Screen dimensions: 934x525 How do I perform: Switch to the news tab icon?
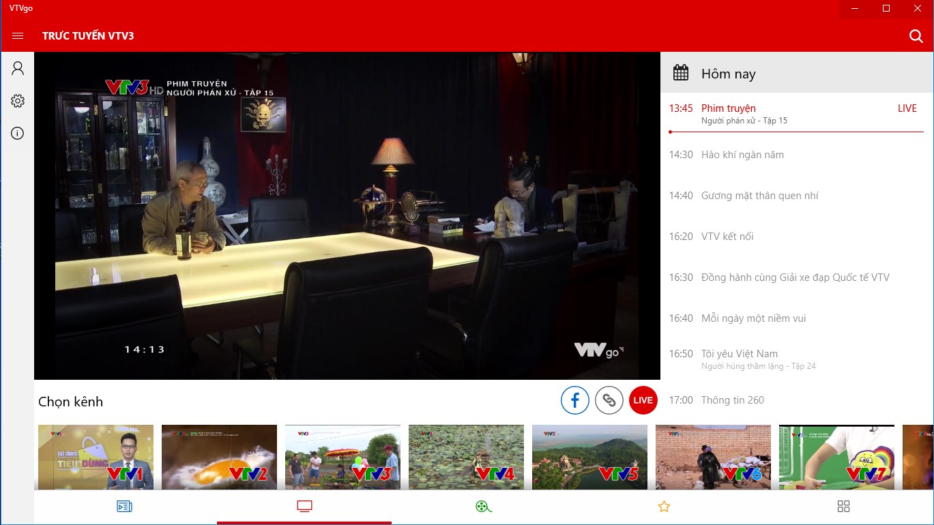click(124, 507)
